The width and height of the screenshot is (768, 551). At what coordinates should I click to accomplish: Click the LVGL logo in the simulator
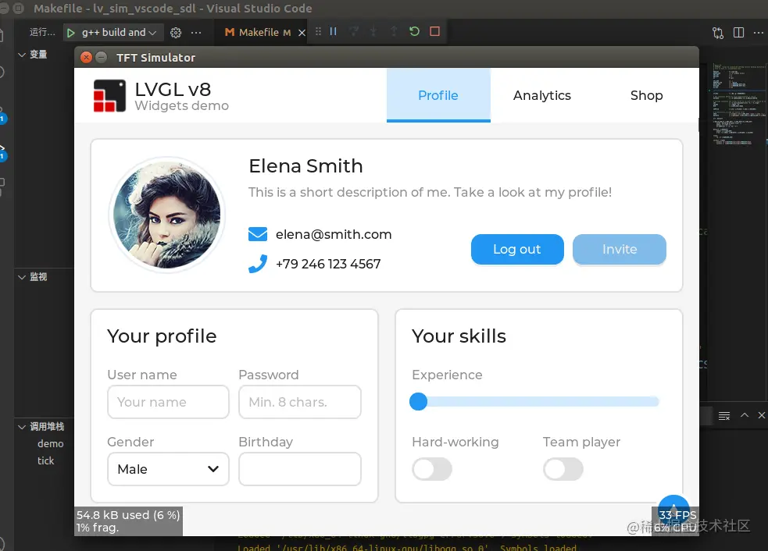pos(110,95)
